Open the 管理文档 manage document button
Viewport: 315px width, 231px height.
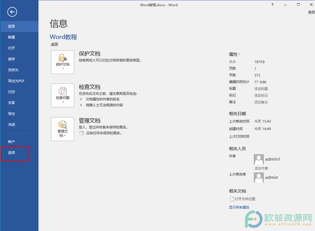[63, 129]
